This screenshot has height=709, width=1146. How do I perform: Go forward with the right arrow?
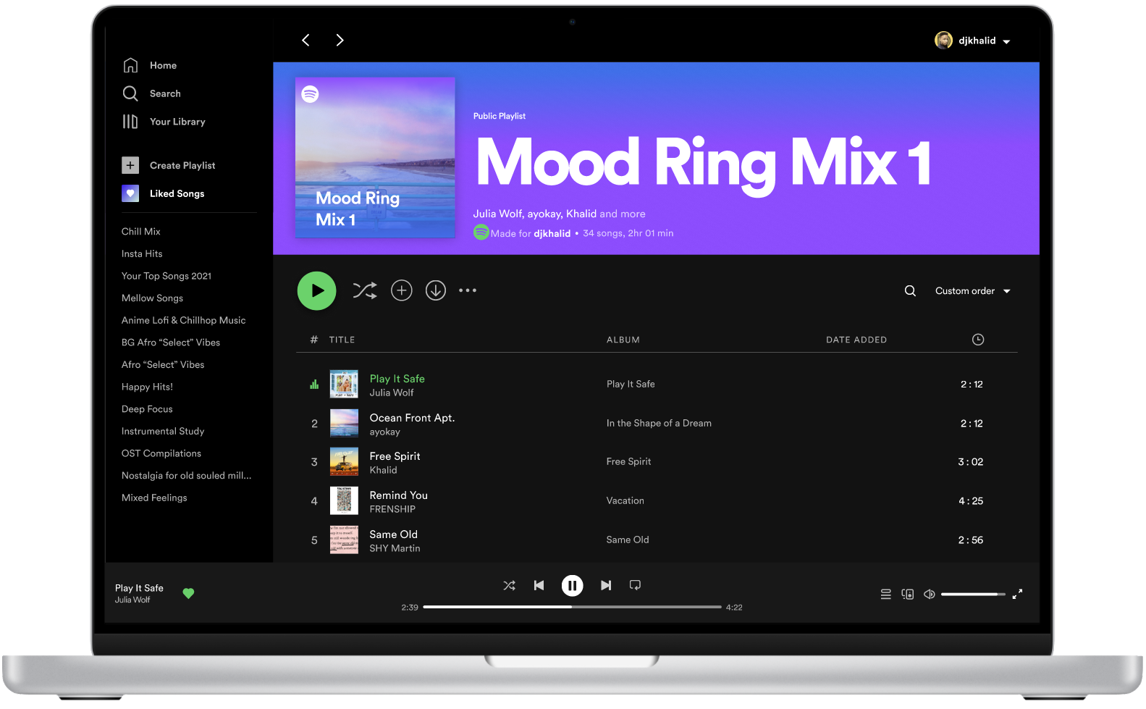[340, 40]
